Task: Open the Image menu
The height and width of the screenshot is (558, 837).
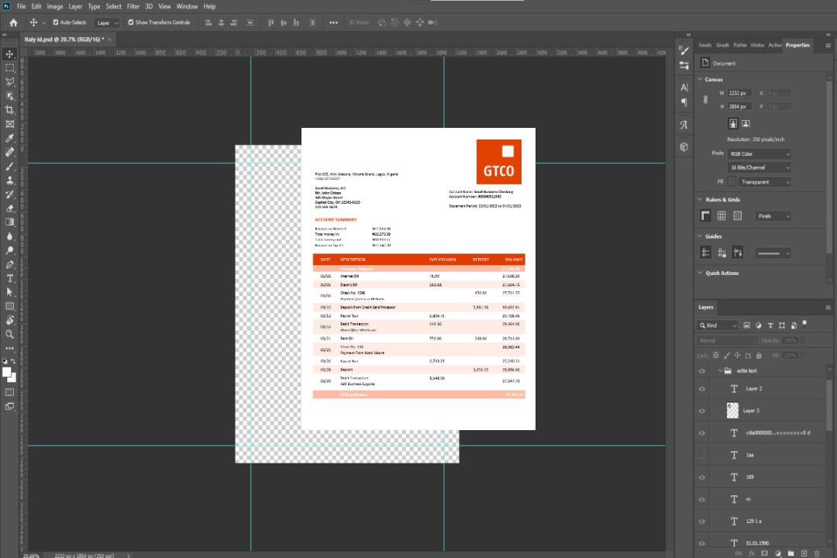Action: [54, 6]
